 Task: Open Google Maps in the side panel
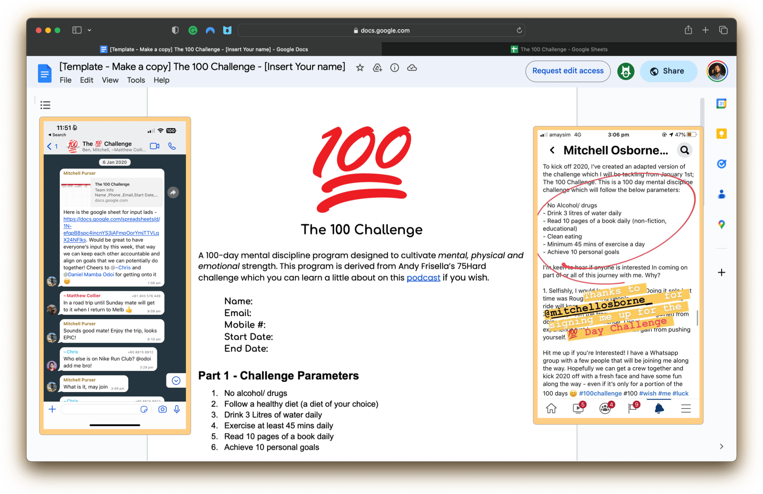click(721, 225)
